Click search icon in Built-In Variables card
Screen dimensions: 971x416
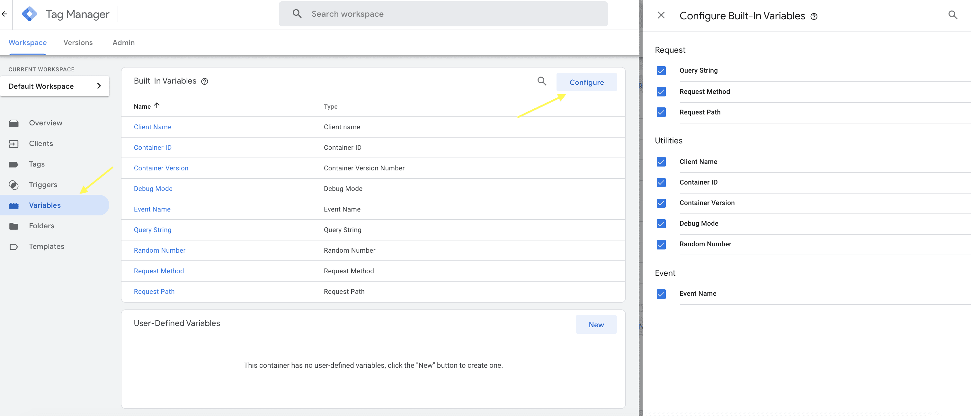[x=542, y=81]
